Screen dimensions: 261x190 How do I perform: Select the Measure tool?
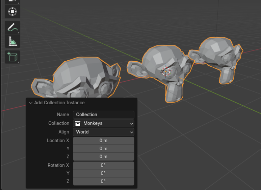pos(12,41)
